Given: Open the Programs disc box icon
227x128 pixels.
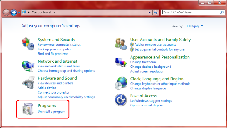Looking at the screenshot, I should (28, 109).
